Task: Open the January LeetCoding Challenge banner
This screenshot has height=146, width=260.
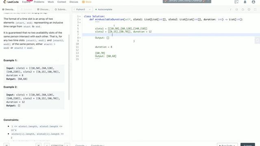Action: point(187,1)
